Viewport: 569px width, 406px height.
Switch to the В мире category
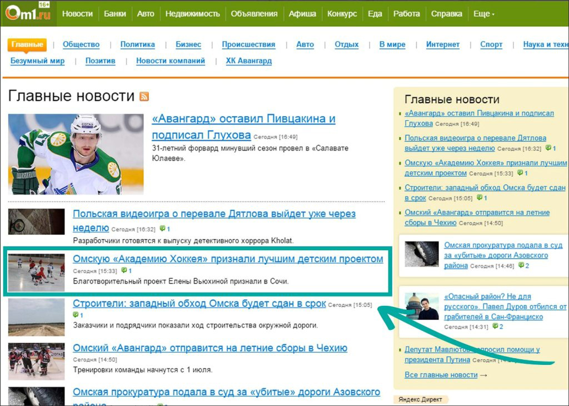[392, 44]
